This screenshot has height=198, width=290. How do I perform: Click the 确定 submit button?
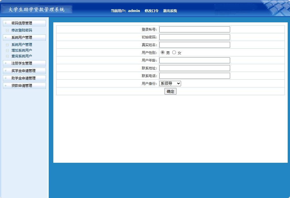point(170,91)
